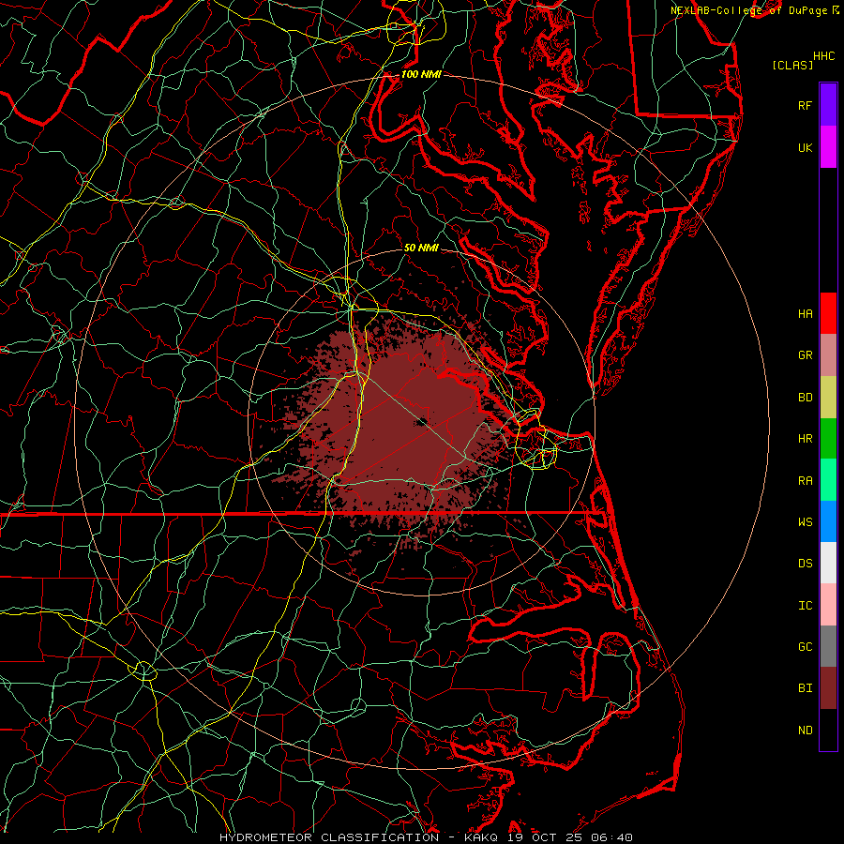Click the ND legend label
Image resolution: width=844 pixels, height=844 pixels.
pos(805,731)
